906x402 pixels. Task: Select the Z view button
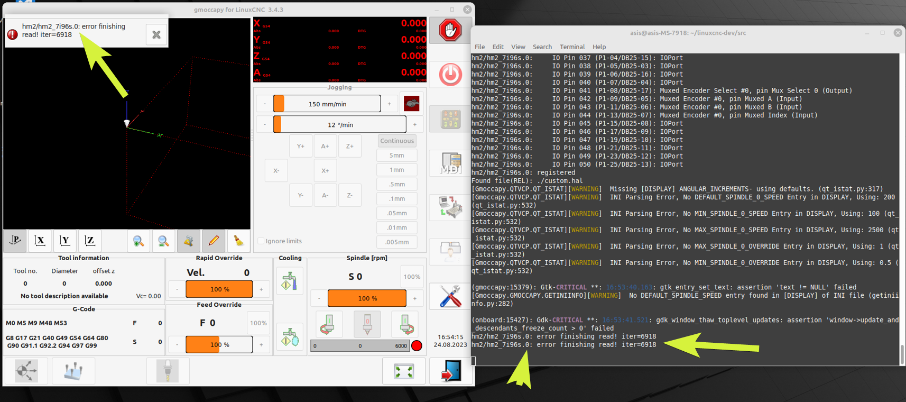pos(90,241)
